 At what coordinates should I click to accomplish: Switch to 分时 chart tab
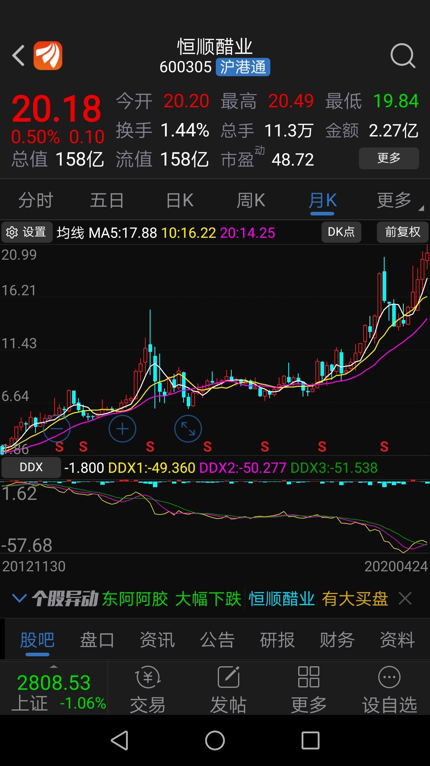(x=36, y=200)
